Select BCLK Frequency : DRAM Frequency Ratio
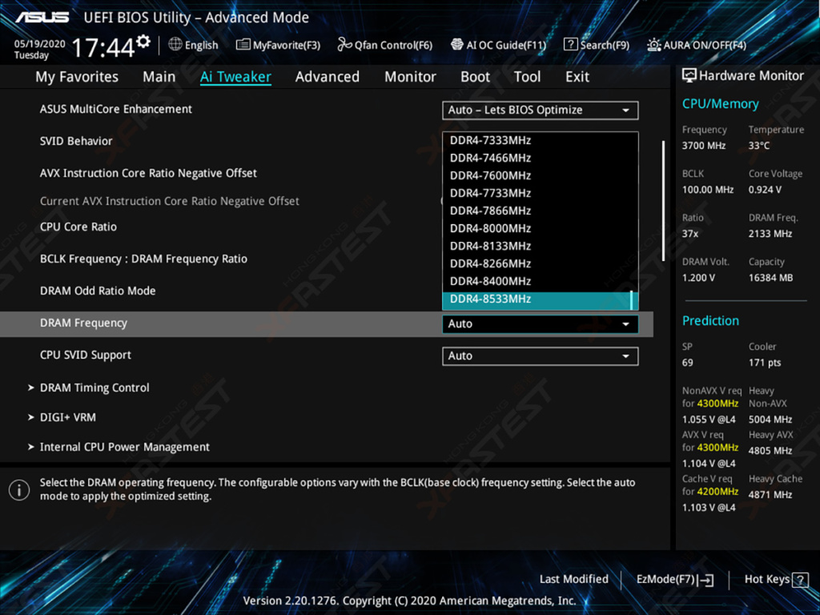This screenshot has width=820, height=615. pos(143,259)
